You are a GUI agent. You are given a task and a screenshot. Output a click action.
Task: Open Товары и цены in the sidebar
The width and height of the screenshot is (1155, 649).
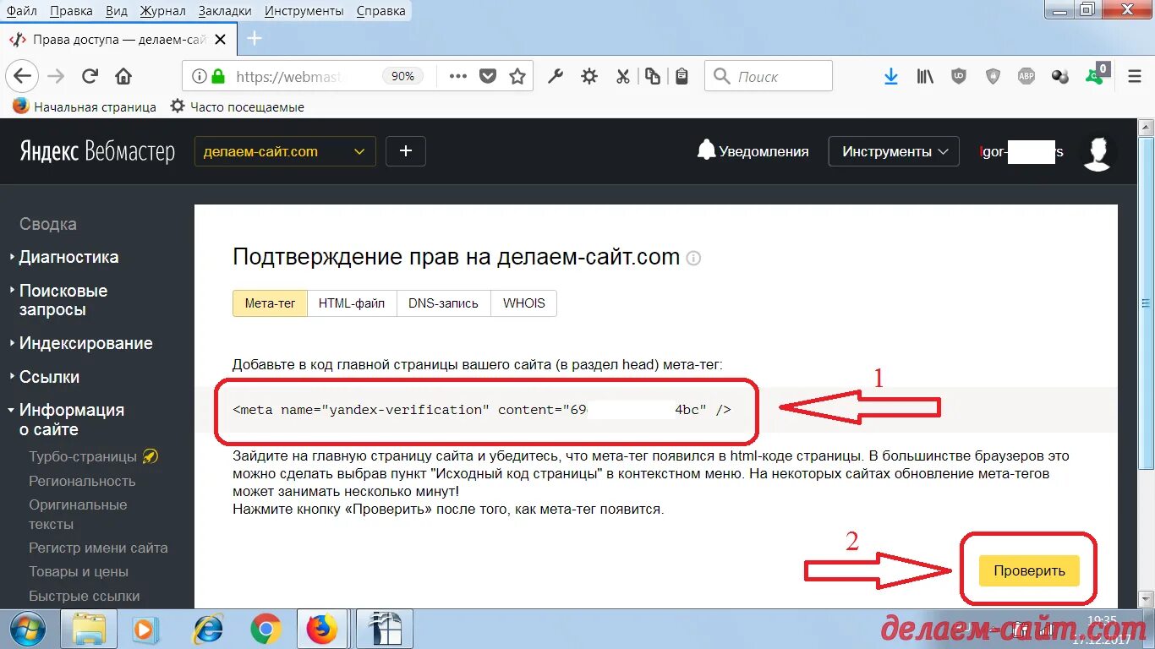[77, 571]
